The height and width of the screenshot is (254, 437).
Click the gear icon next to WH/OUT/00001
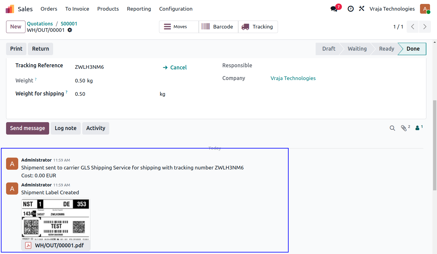click(x=70, y=30)
